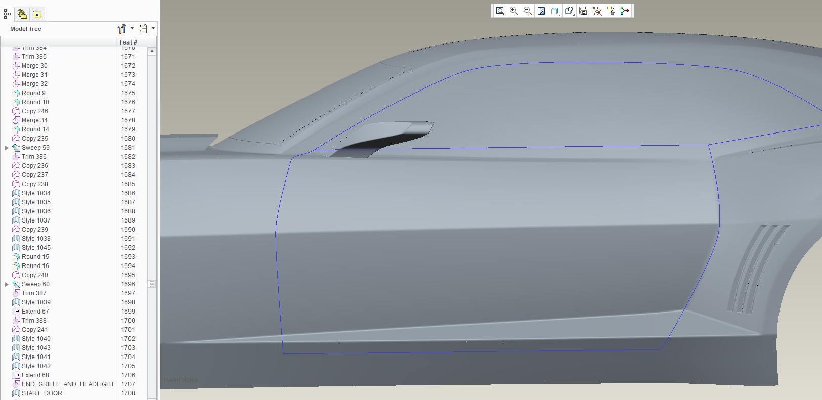The image size is (822, 400).
Task: Select Copy 235 feature
Action: click(35, 139)
